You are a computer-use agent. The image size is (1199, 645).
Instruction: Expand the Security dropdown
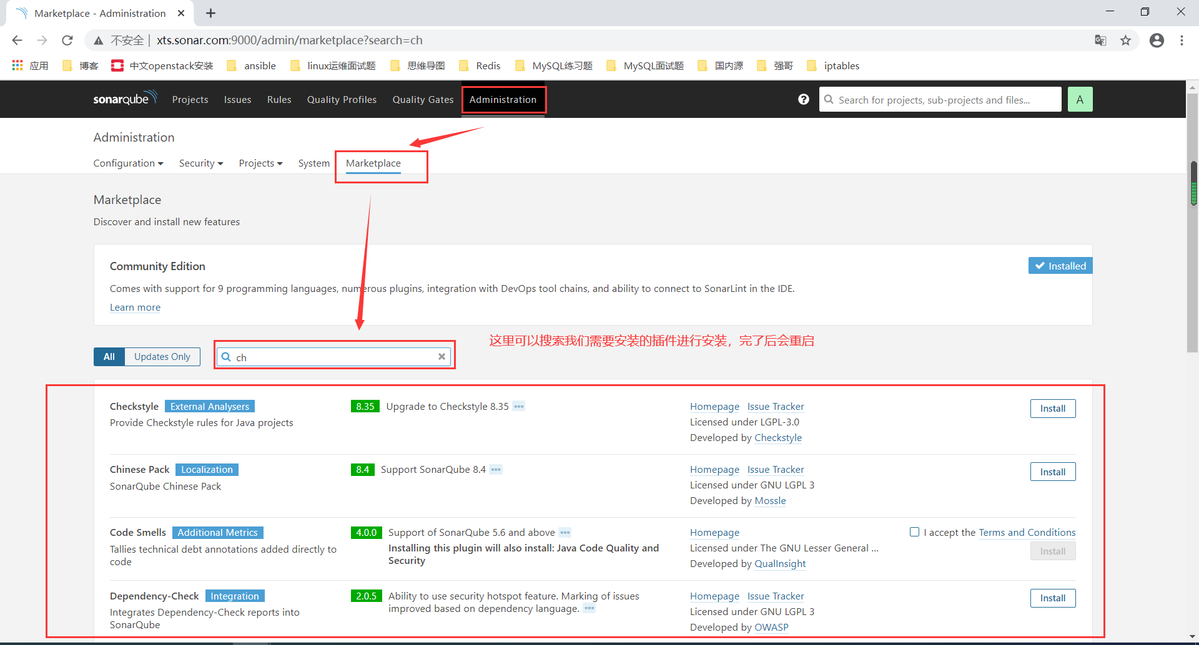[200, 163]
